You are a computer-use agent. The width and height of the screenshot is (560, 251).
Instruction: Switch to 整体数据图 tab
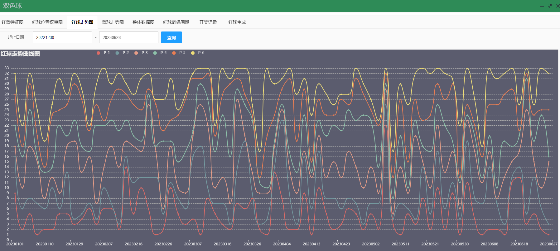coord(143,22)
